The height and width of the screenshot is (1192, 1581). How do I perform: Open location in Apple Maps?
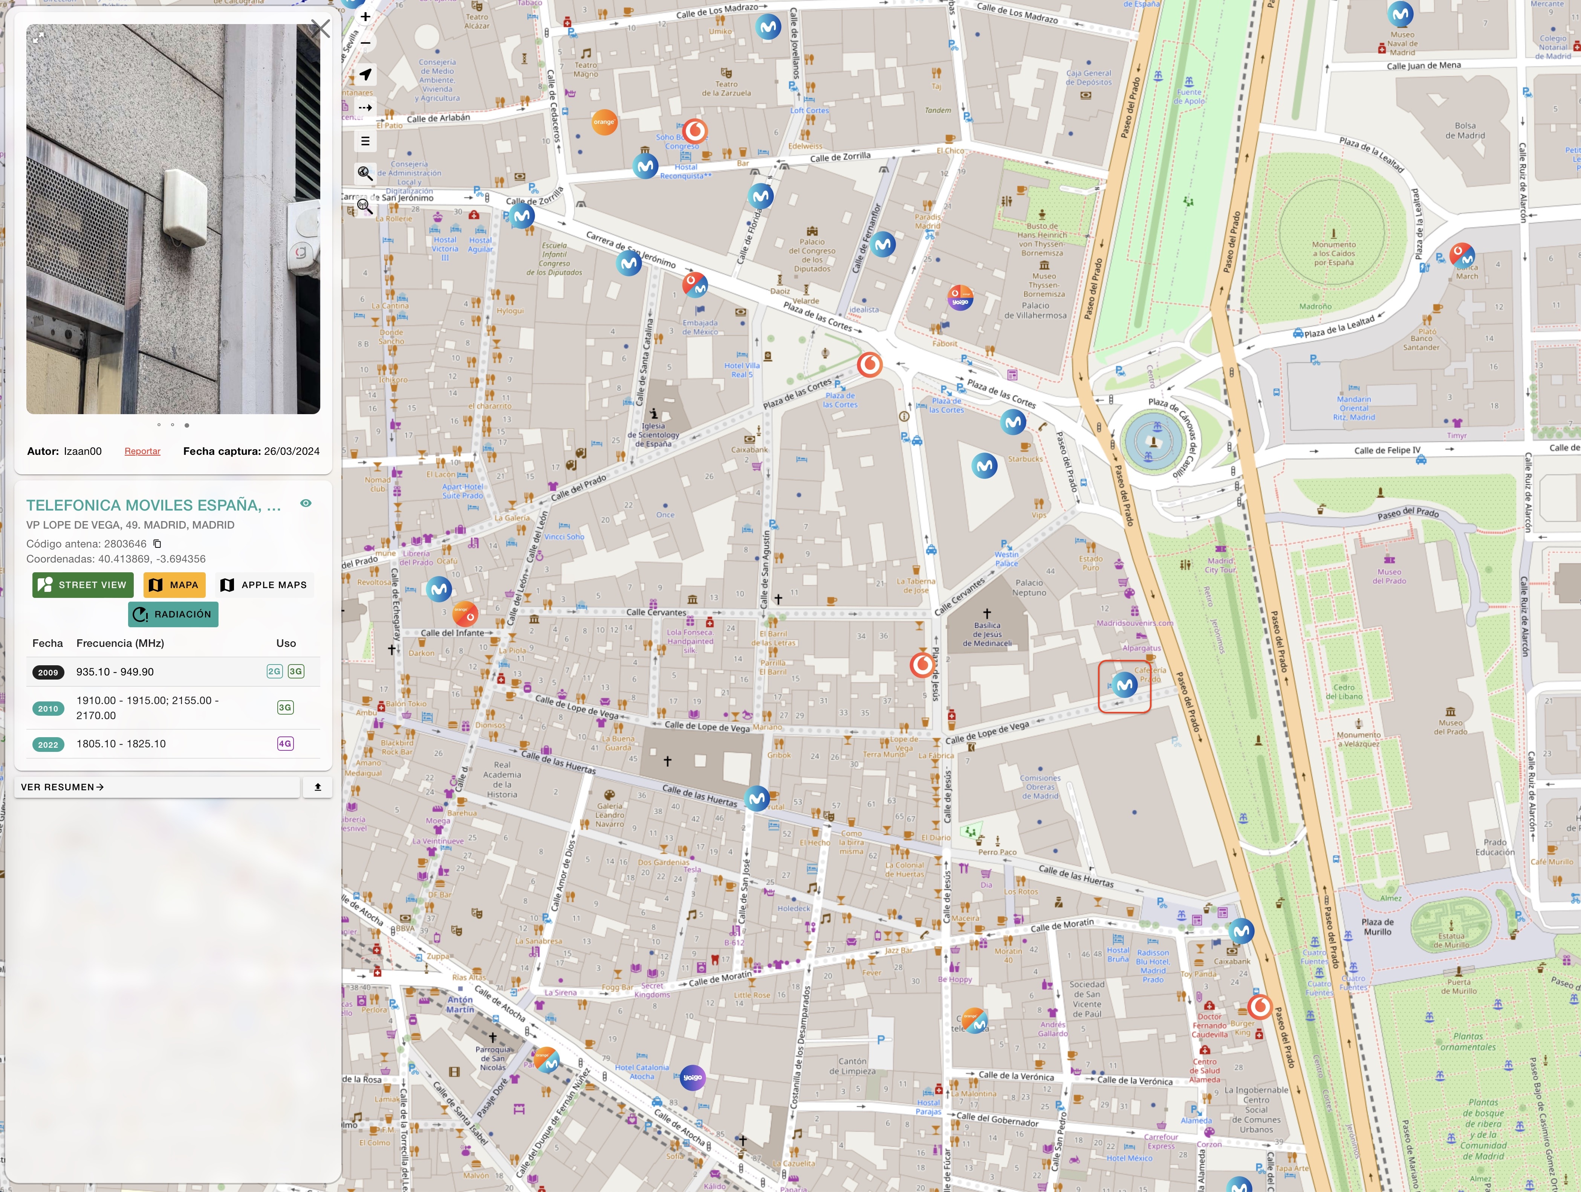265,585
